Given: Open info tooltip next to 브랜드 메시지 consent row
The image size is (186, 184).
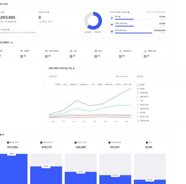Looking at the screenshot, I should point(126,24).
